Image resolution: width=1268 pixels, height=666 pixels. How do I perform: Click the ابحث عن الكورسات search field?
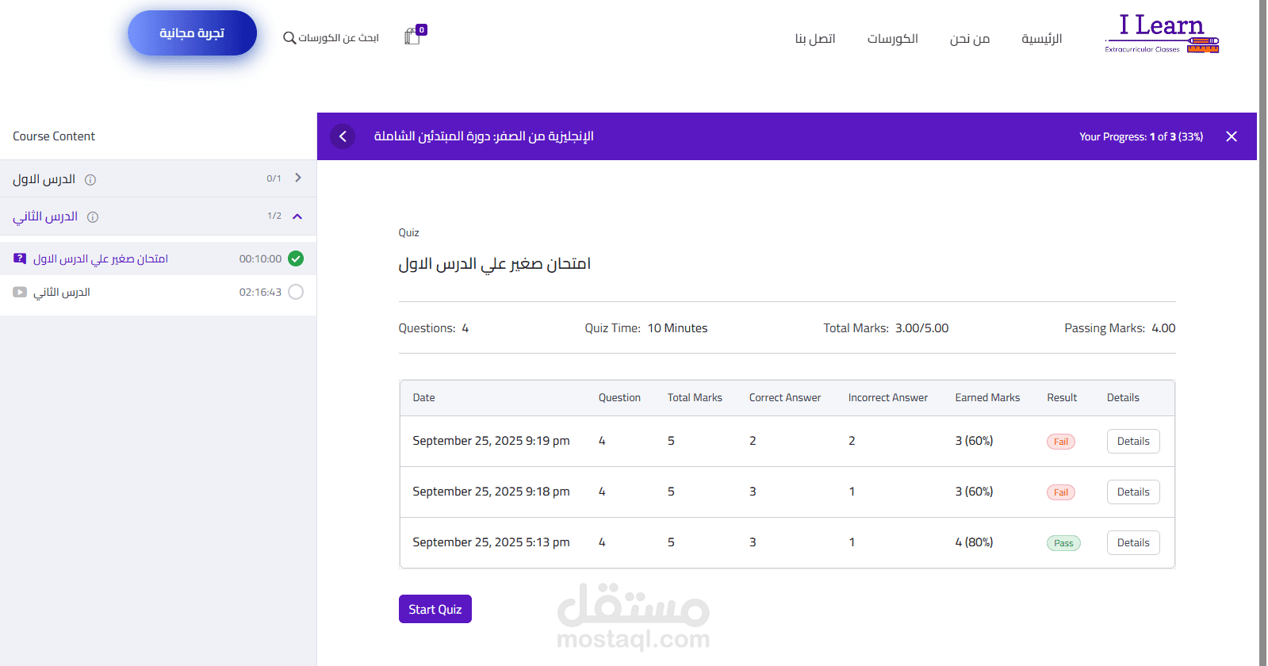point(339,38)
